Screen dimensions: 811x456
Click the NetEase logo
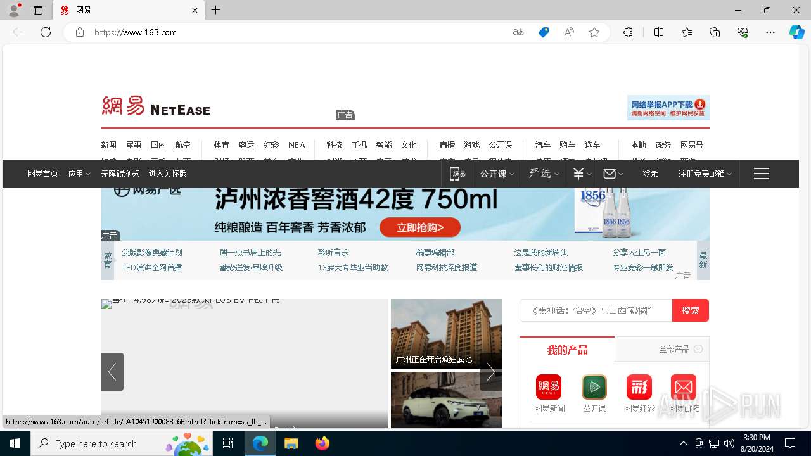[156, 106]
